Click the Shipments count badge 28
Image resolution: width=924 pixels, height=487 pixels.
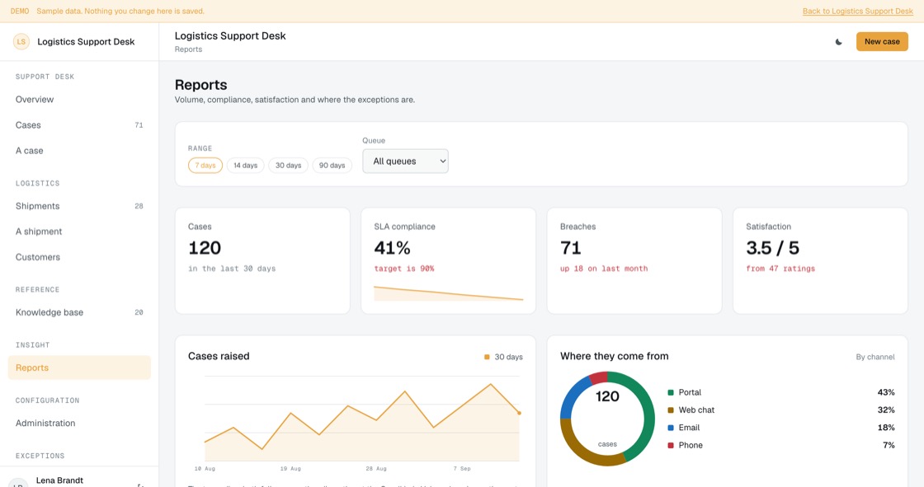pyautogui.click(x=139, y=206)
